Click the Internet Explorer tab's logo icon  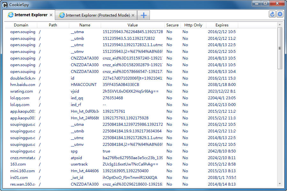[11, 15]
